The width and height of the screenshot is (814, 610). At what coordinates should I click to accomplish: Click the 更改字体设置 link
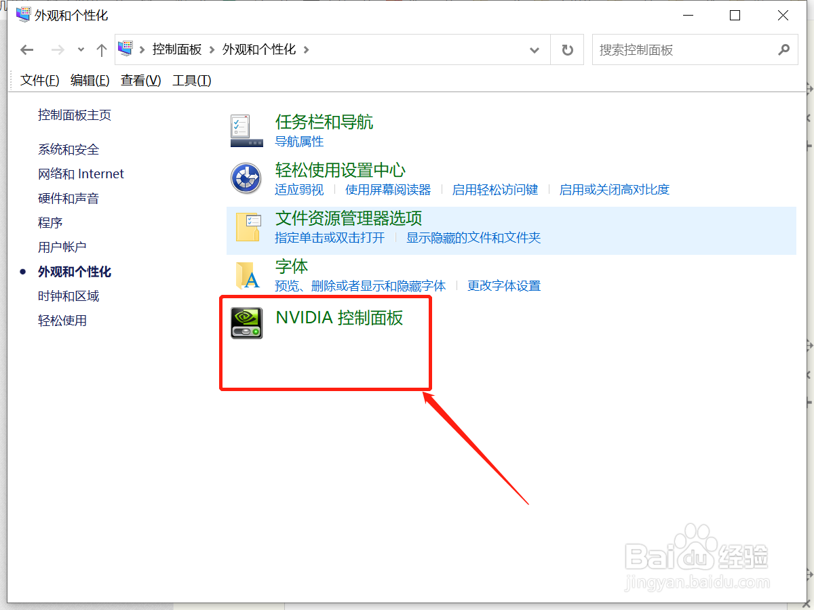click(504, 286)
